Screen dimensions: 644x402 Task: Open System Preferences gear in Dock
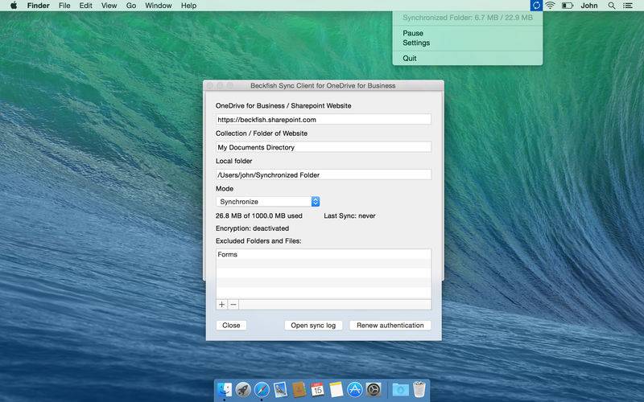point(374,389)
